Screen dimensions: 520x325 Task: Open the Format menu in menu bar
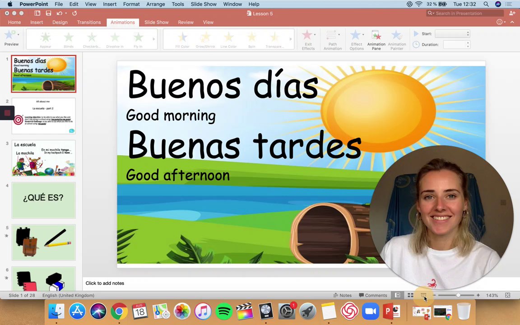point(131,4)
